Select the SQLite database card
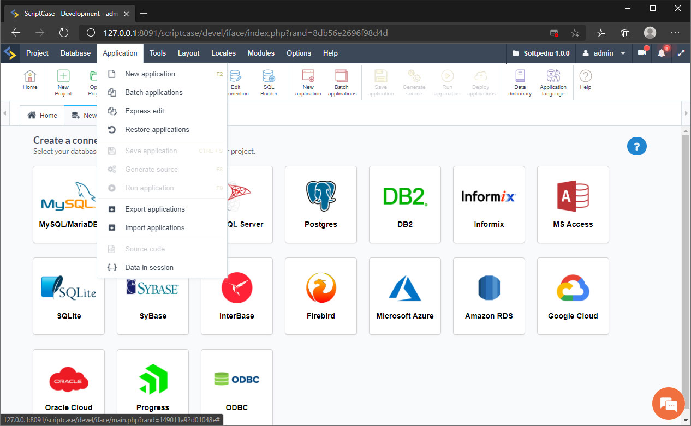Image resolution: width=691 pixels, height=426 pixels. tap(69, 296)
